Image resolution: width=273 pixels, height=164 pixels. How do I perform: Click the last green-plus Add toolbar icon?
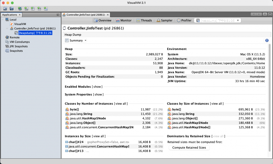point(46,9)
